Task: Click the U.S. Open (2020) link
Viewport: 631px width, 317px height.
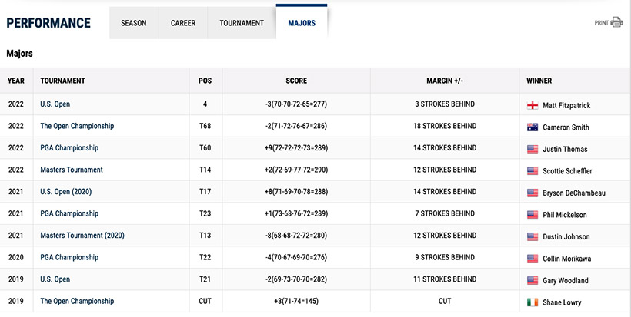Action: click(x=66, y=192)
